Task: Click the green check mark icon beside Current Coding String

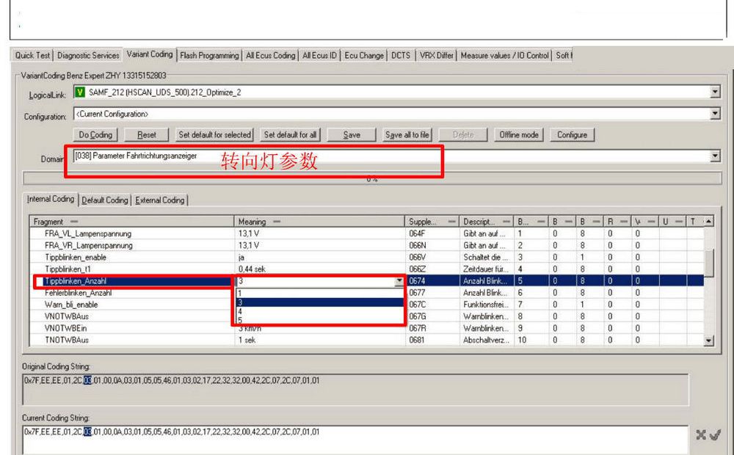Action: click(x=715, y=436)
